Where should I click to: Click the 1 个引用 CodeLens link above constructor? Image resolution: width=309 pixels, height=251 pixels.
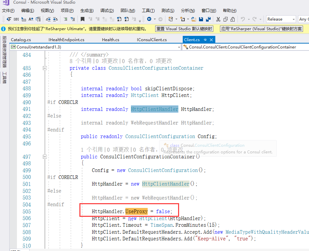(x=92, y=150)
